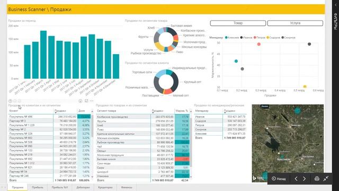Select the tallest bar 2017 Qtr 1 March
The height and width of the screenshot is (191, 339).
pos(43,55)
